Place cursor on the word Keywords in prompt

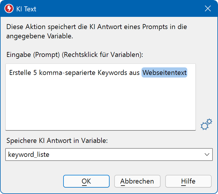click(112, 73)
